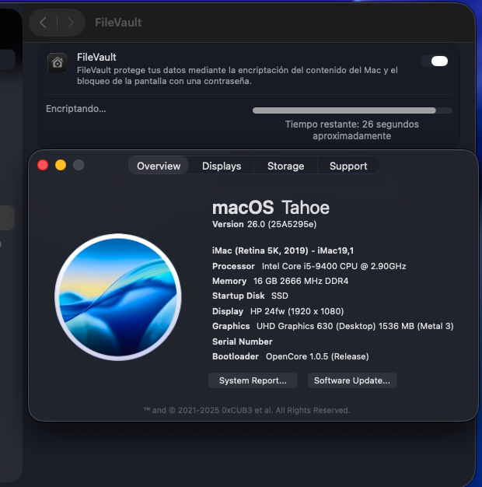Click the FileVault description paragraph

tap(237, 75)
